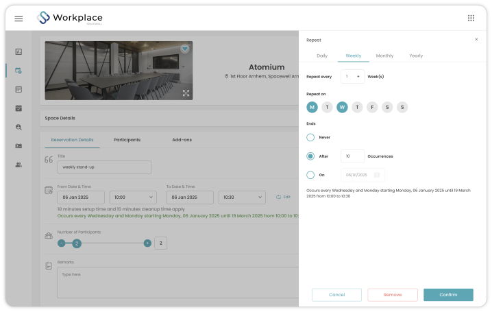492x312 pixels.
Task: Open the dashboard chart sidebar icon
Action: tap(19, 52)
